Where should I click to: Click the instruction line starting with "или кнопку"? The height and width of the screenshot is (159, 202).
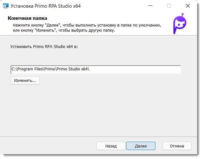click(x=64, y=31)
